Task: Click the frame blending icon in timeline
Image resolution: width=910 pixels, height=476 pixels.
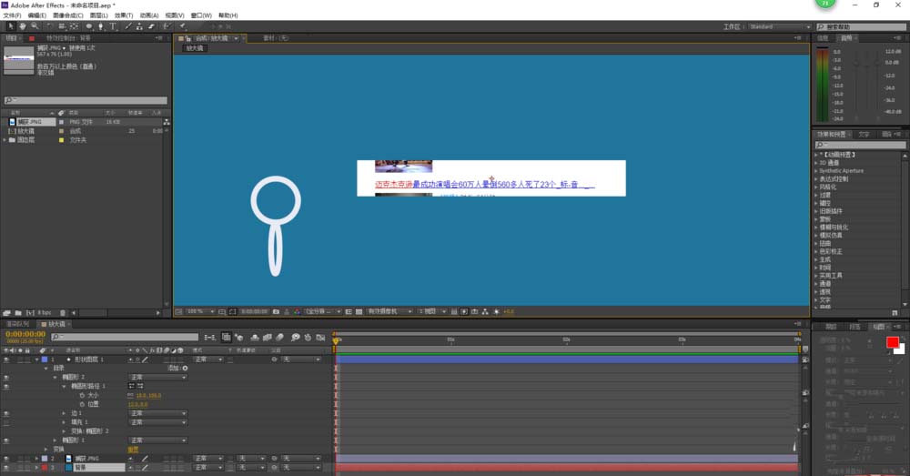Action: point(268,338)
